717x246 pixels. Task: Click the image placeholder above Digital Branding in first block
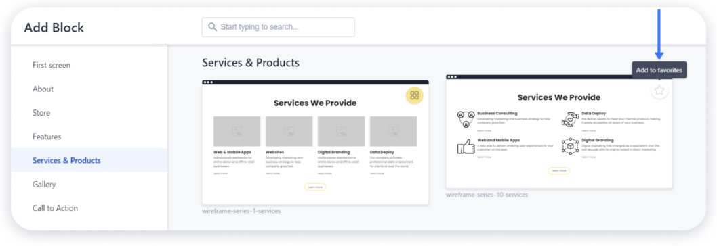click(x=341, y=131)
